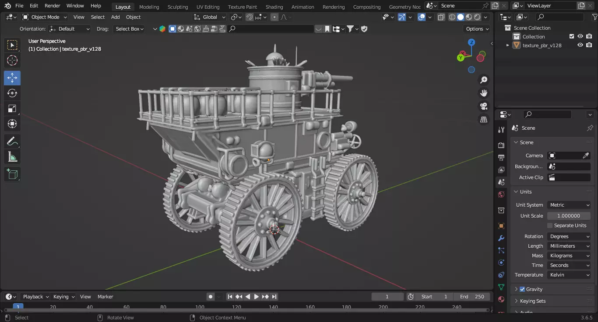Click the hand Pan view icon
Image resolution: width=598 pixels, height=322 pixels.
click(x=484, y=93)
